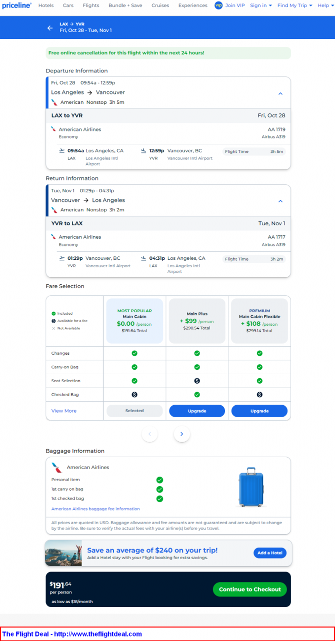This screenshot has height=641, width=335.
Task: Click Main Cabin Flexible Carry-on Bag checkmark
Action: pos(259,367)
